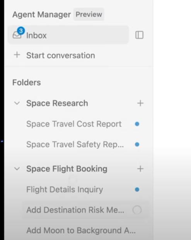This screenshot has width=191, height=240.
Task: Click unread dot beside Flight Details Inquiry
Action: pyautogui.click(x=137, y=190)
